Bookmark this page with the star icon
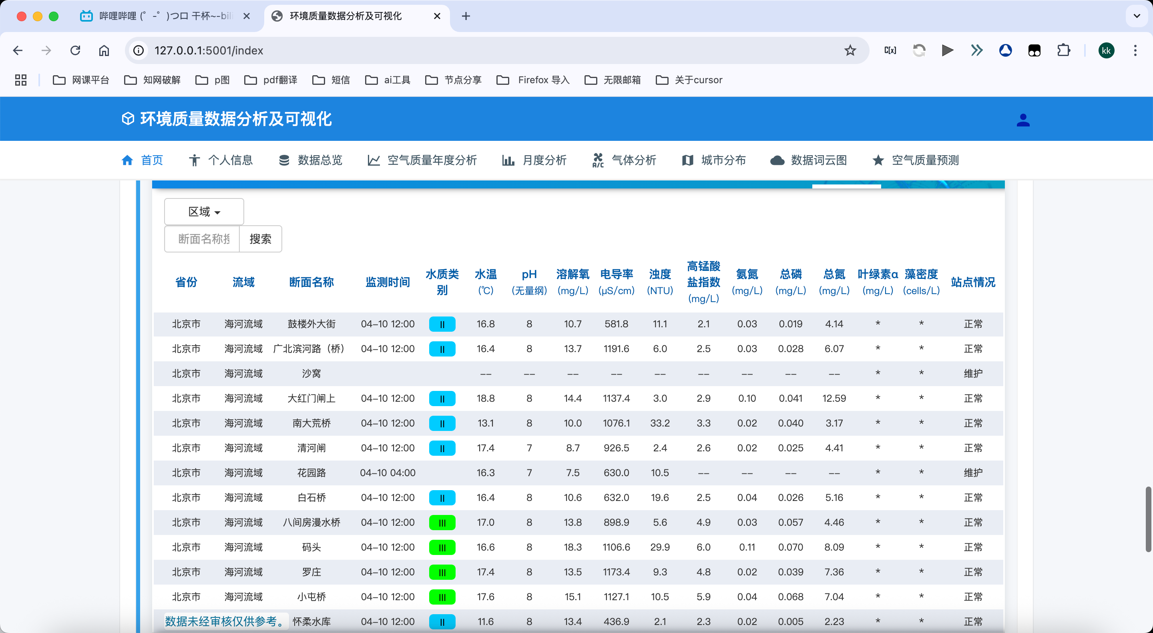Screen dimensions: 1153x633 pyautogui.click(x=850, y=50)
